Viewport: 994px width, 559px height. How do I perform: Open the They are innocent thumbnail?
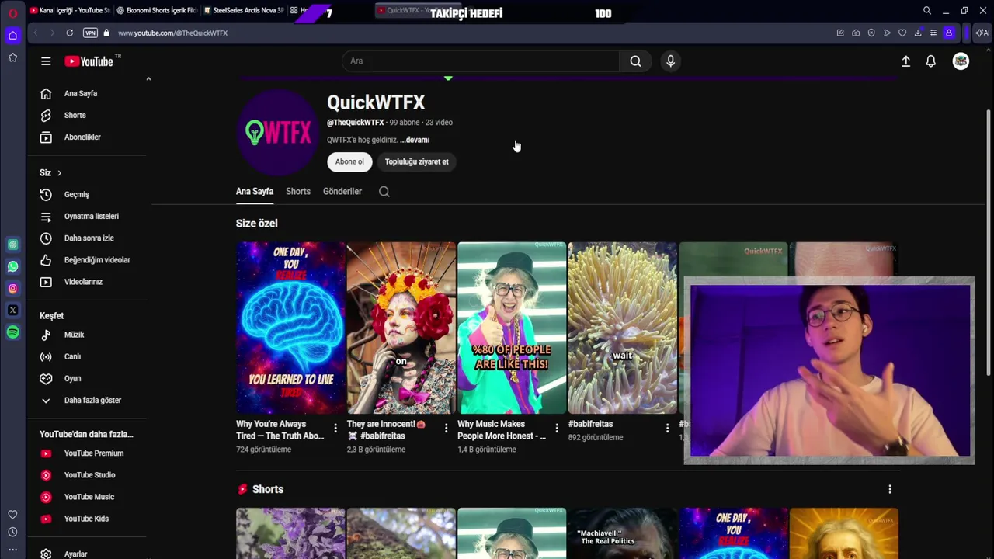click(x=401, y=328)
